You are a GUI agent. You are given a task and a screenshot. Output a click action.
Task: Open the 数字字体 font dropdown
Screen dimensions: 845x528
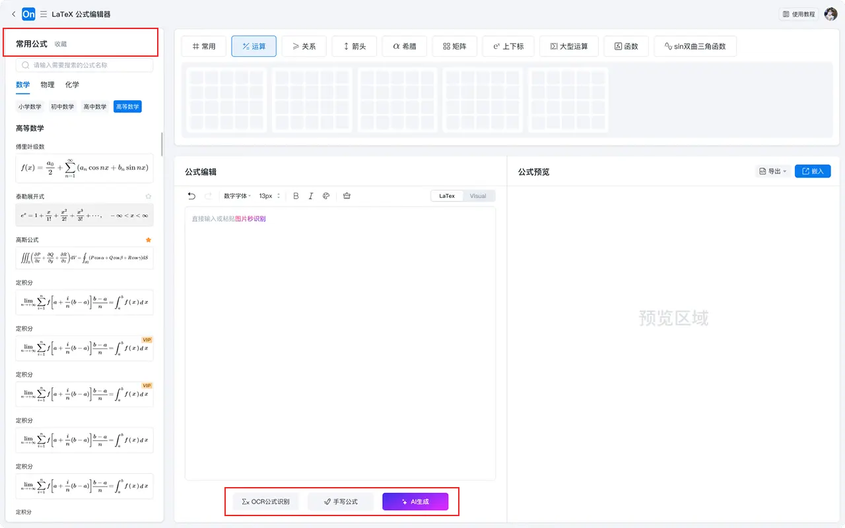click(238, 196)
